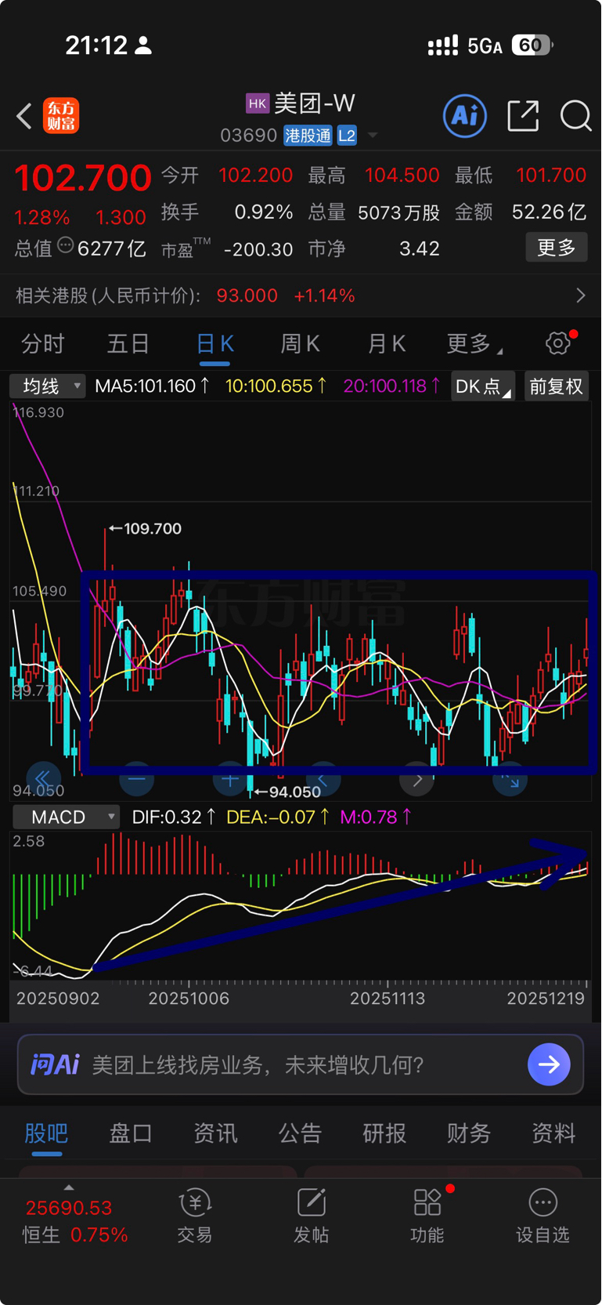The image size is (602, 1305).
Task: Tap the 问Ai logo label
Action: pos(55,1064)
